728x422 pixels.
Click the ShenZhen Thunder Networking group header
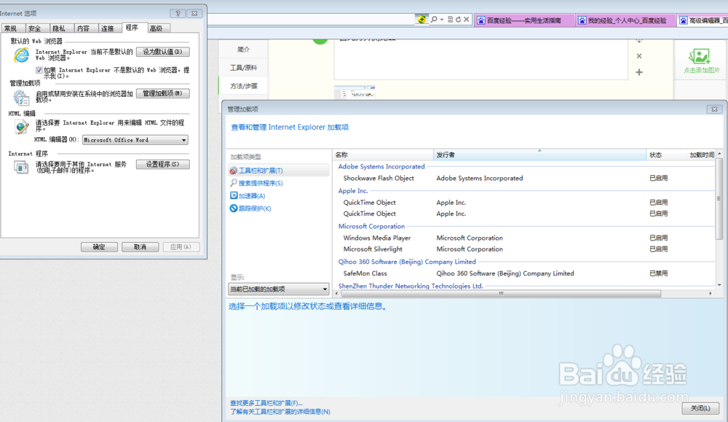click(411, 286)
